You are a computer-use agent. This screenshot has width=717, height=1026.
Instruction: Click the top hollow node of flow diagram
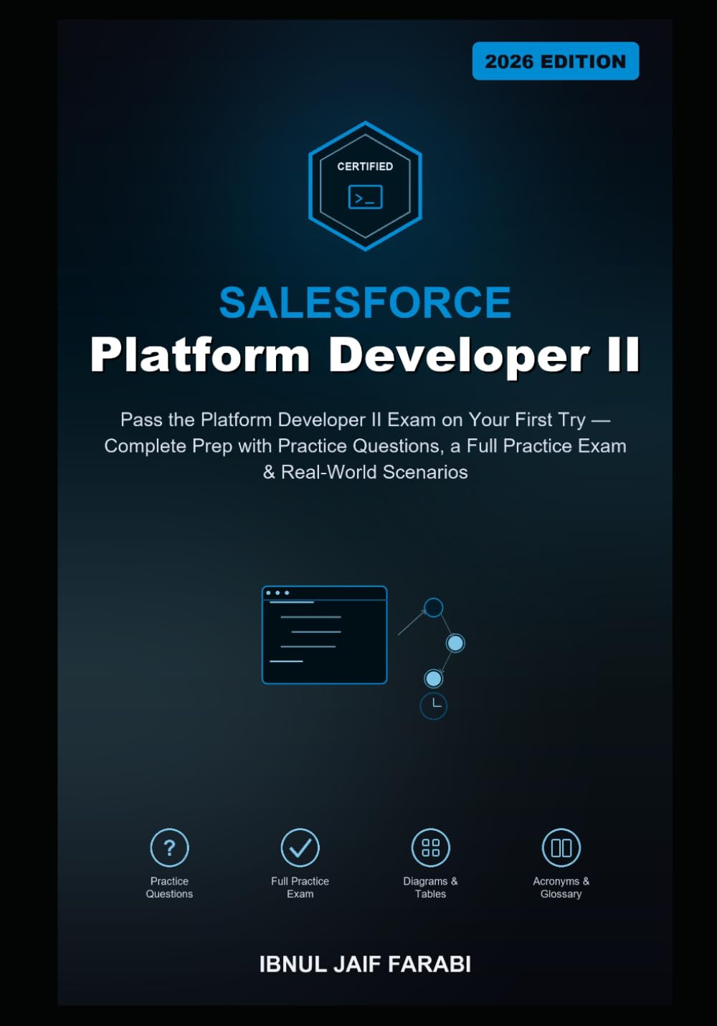(433, 608)
